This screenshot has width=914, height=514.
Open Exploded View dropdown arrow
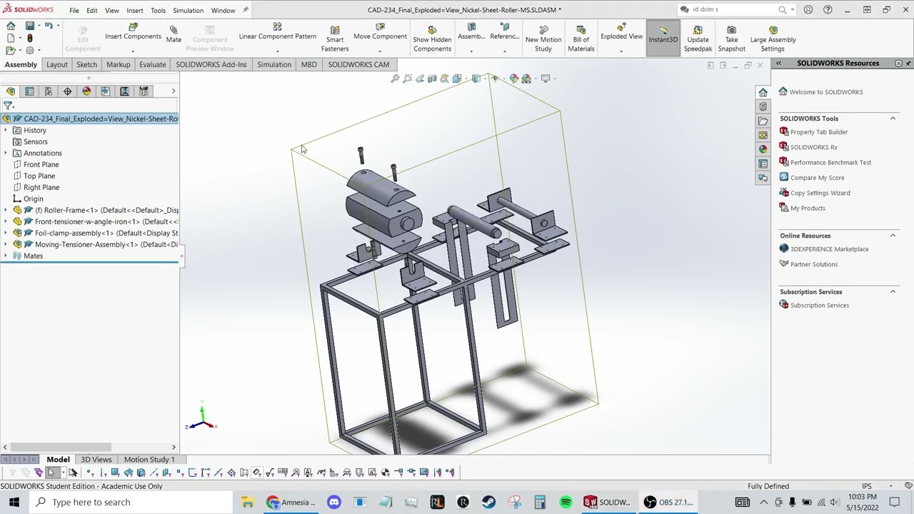tap(621, 51)
